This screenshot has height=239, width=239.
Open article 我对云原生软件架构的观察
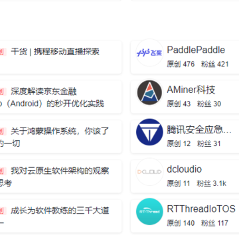[54, 177]
